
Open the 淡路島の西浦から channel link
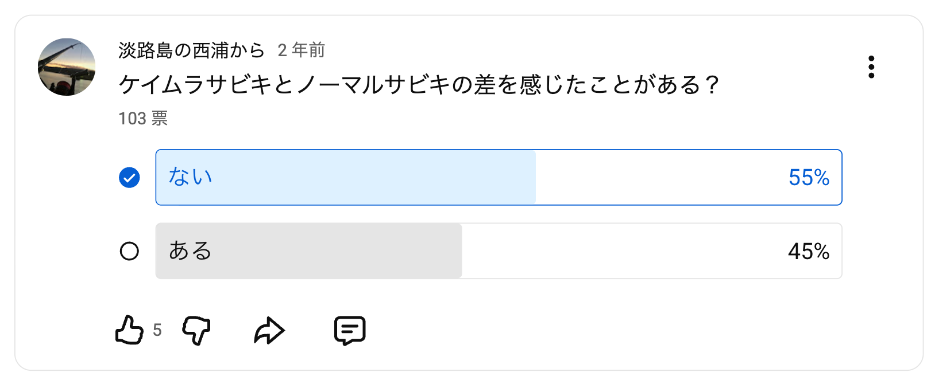click(191, 50)
